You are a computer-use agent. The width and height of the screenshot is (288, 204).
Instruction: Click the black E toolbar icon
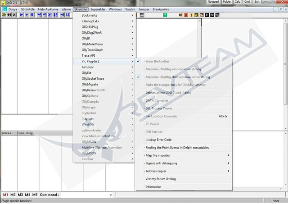[207, 15]
